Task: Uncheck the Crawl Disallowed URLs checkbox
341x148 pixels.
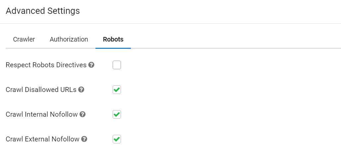Action: (x=117, y=90)
